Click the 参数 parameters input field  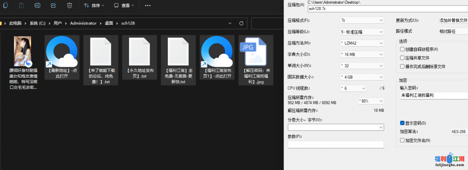[x=336, y=145]
